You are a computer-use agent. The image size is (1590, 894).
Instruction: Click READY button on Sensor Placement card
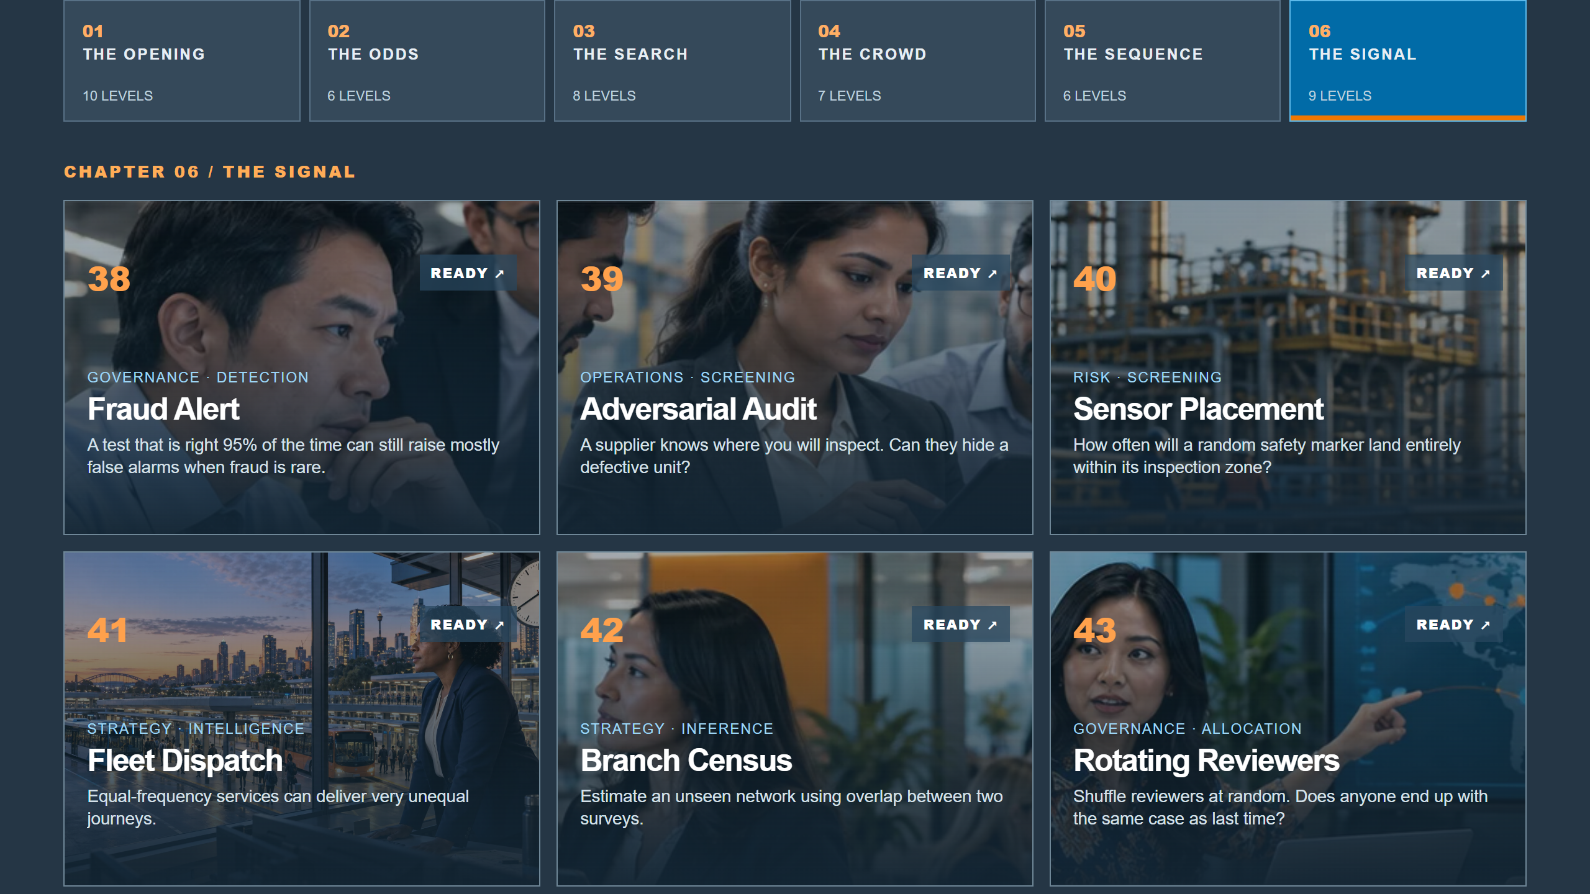click(x=1453, y=273)
